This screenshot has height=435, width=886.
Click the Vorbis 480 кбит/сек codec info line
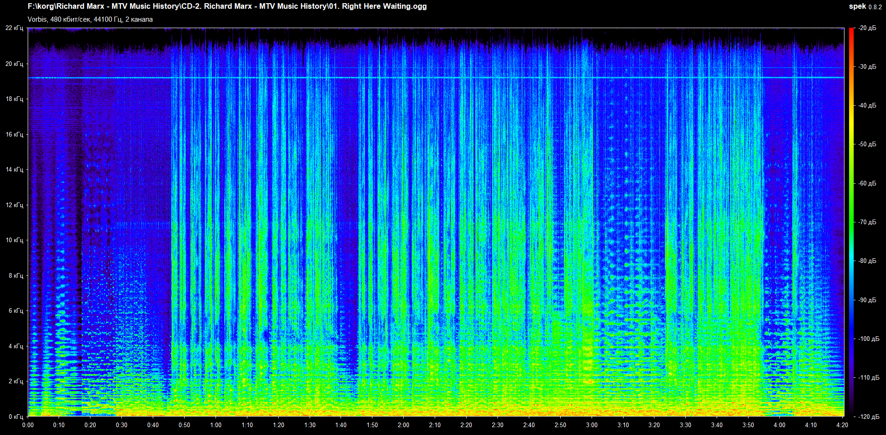[x=90, y=19]
